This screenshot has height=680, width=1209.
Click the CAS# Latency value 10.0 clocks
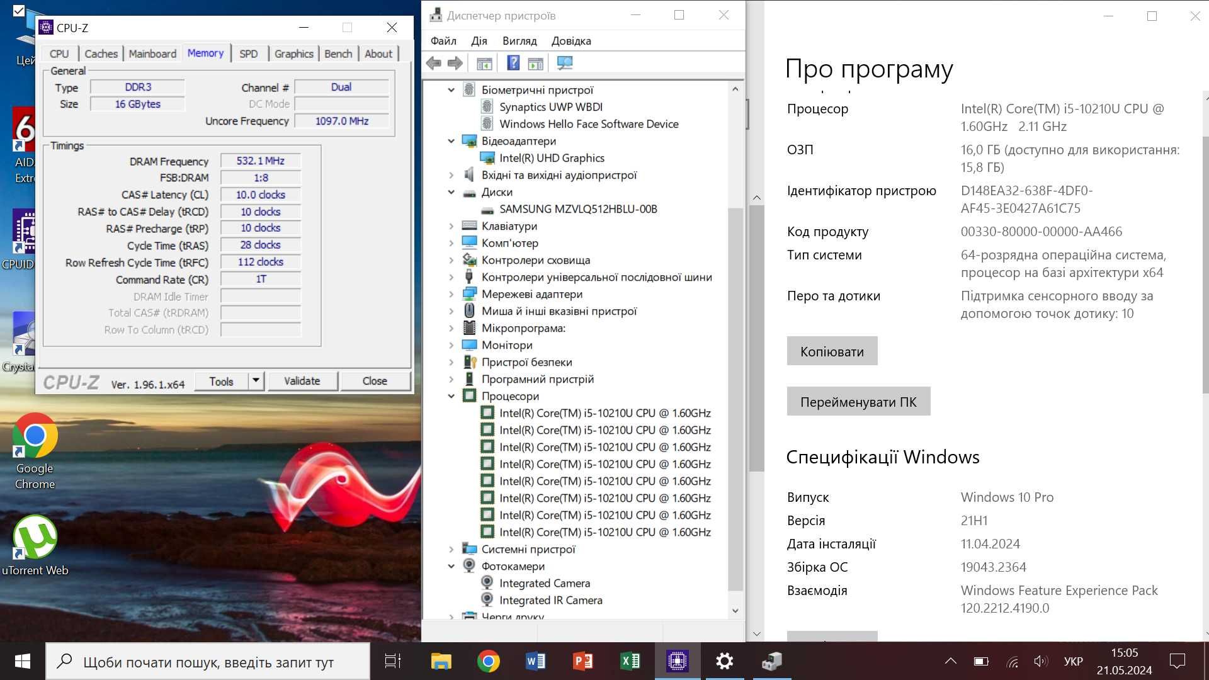point(261,195)
